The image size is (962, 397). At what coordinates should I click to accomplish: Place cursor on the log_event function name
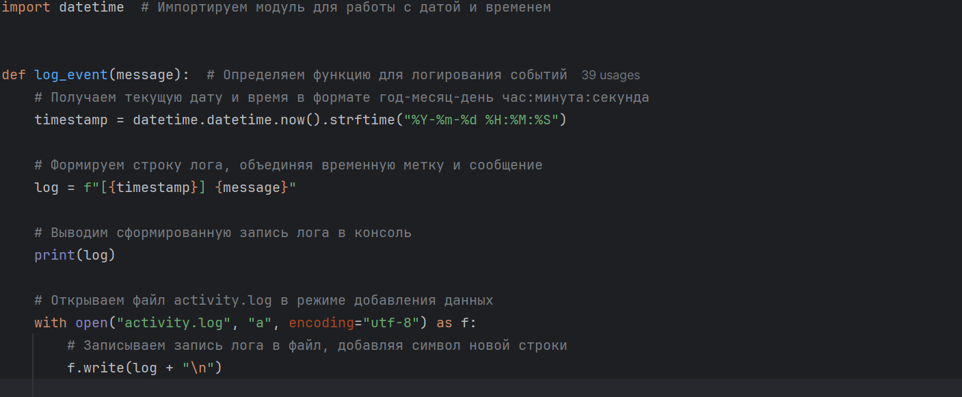[71, 74]
